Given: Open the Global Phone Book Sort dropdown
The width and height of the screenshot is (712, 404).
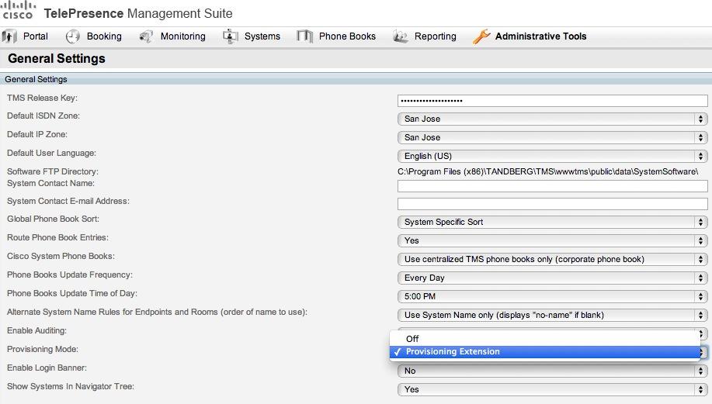Looking at the screenshot, I should (552, 223).
